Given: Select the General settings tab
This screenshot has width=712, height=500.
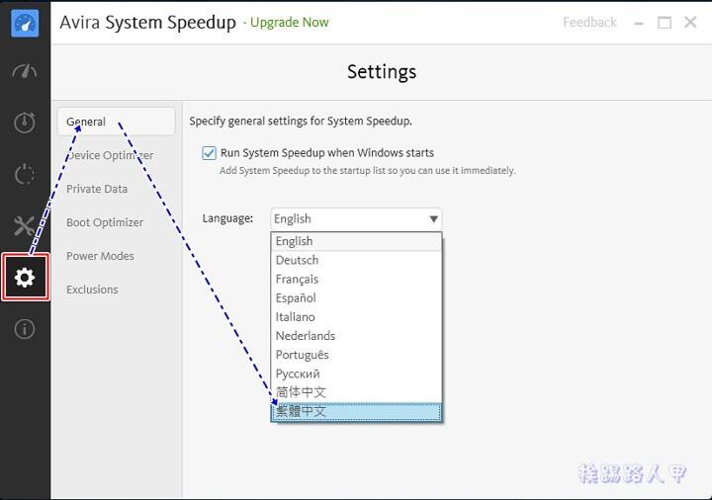Looking at the screenshot, I should coord(117,122).
